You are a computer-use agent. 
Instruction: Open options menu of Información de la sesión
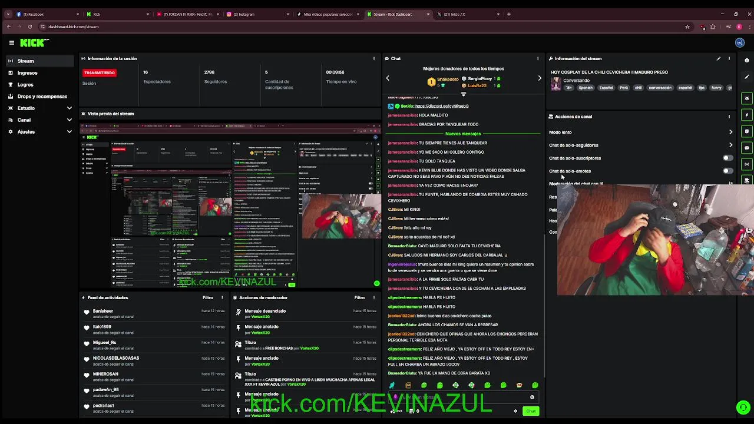[373, 58]
